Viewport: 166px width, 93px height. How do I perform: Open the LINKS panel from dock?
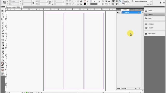click(x=155, y=18)
